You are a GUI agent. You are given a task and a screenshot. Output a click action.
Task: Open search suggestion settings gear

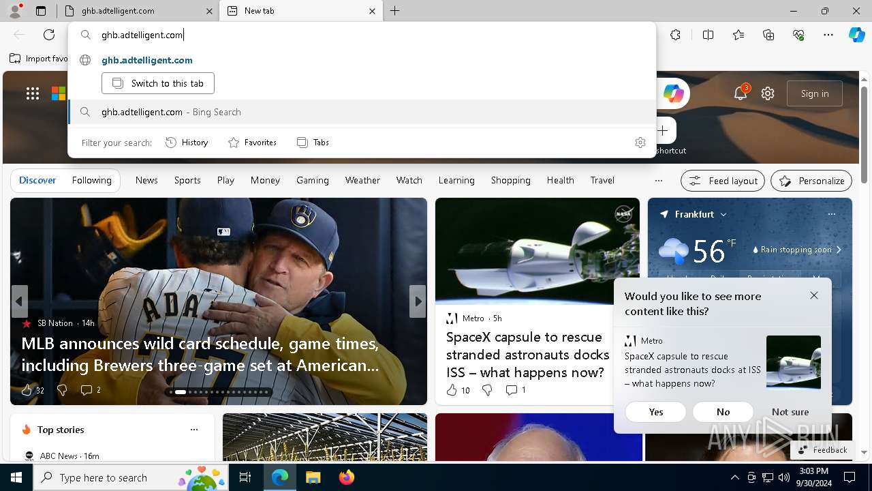640,143
